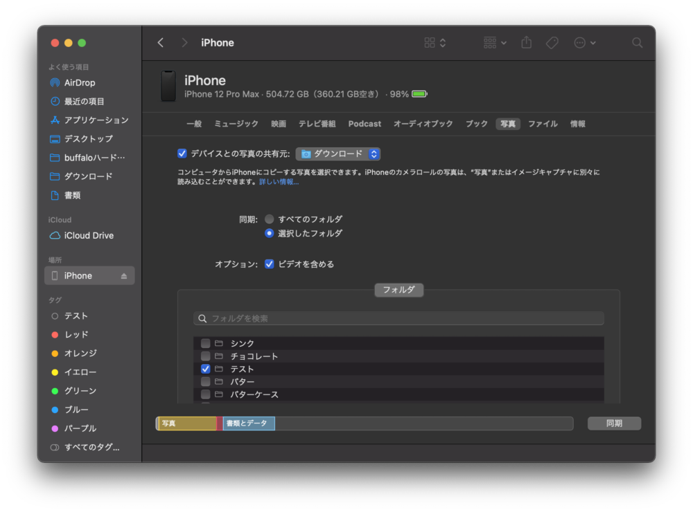This screenshot has height=512, width=693.
Task: Open アプリケーション in the sidebar
Action: 96,120
